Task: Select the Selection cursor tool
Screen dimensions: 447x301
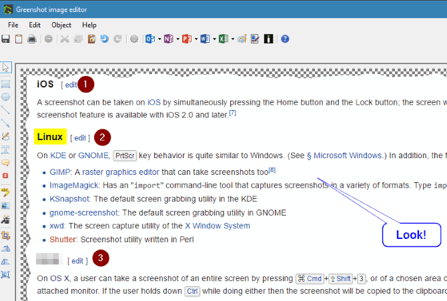Action: click(x=6, y=67)
